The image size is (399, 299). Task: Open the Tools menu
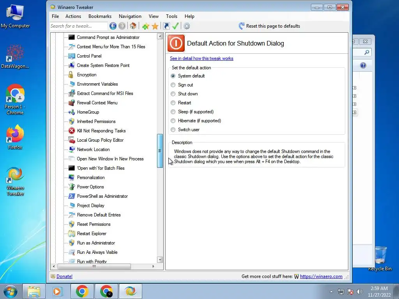tap(172, 16)
